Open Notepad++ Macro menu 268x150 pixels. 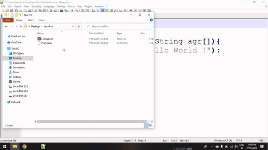(72, 7)
